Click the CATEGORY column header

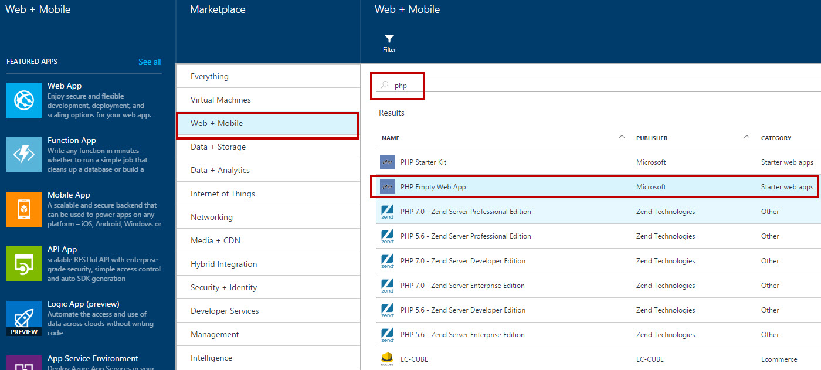point(776,138)
